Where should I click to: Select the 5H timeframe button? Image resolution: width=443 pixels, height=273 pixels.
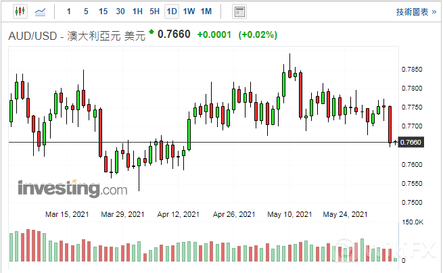155,11
